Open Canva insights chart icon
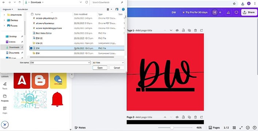Image resolution: width=258 pixels, height=131 pixels. (228, 12)
